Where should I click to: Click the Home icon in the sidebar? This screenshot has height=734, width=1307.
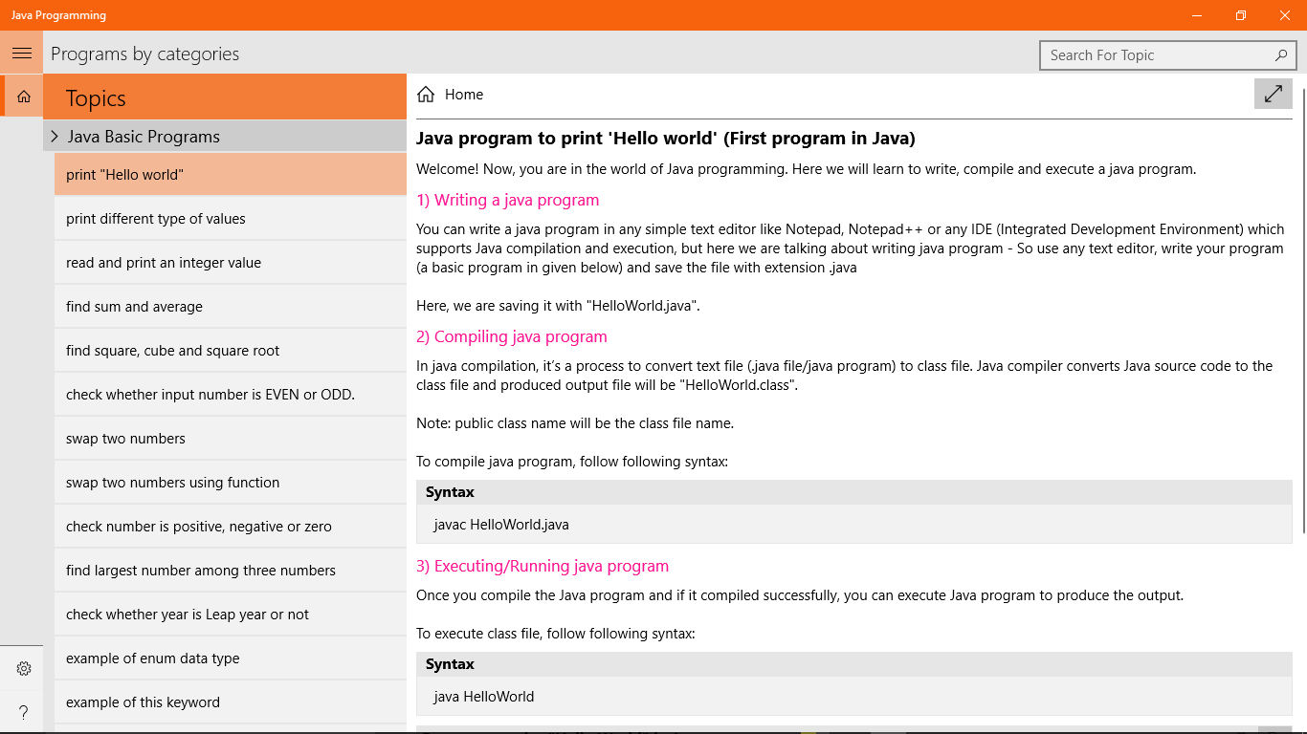(22, 97)
